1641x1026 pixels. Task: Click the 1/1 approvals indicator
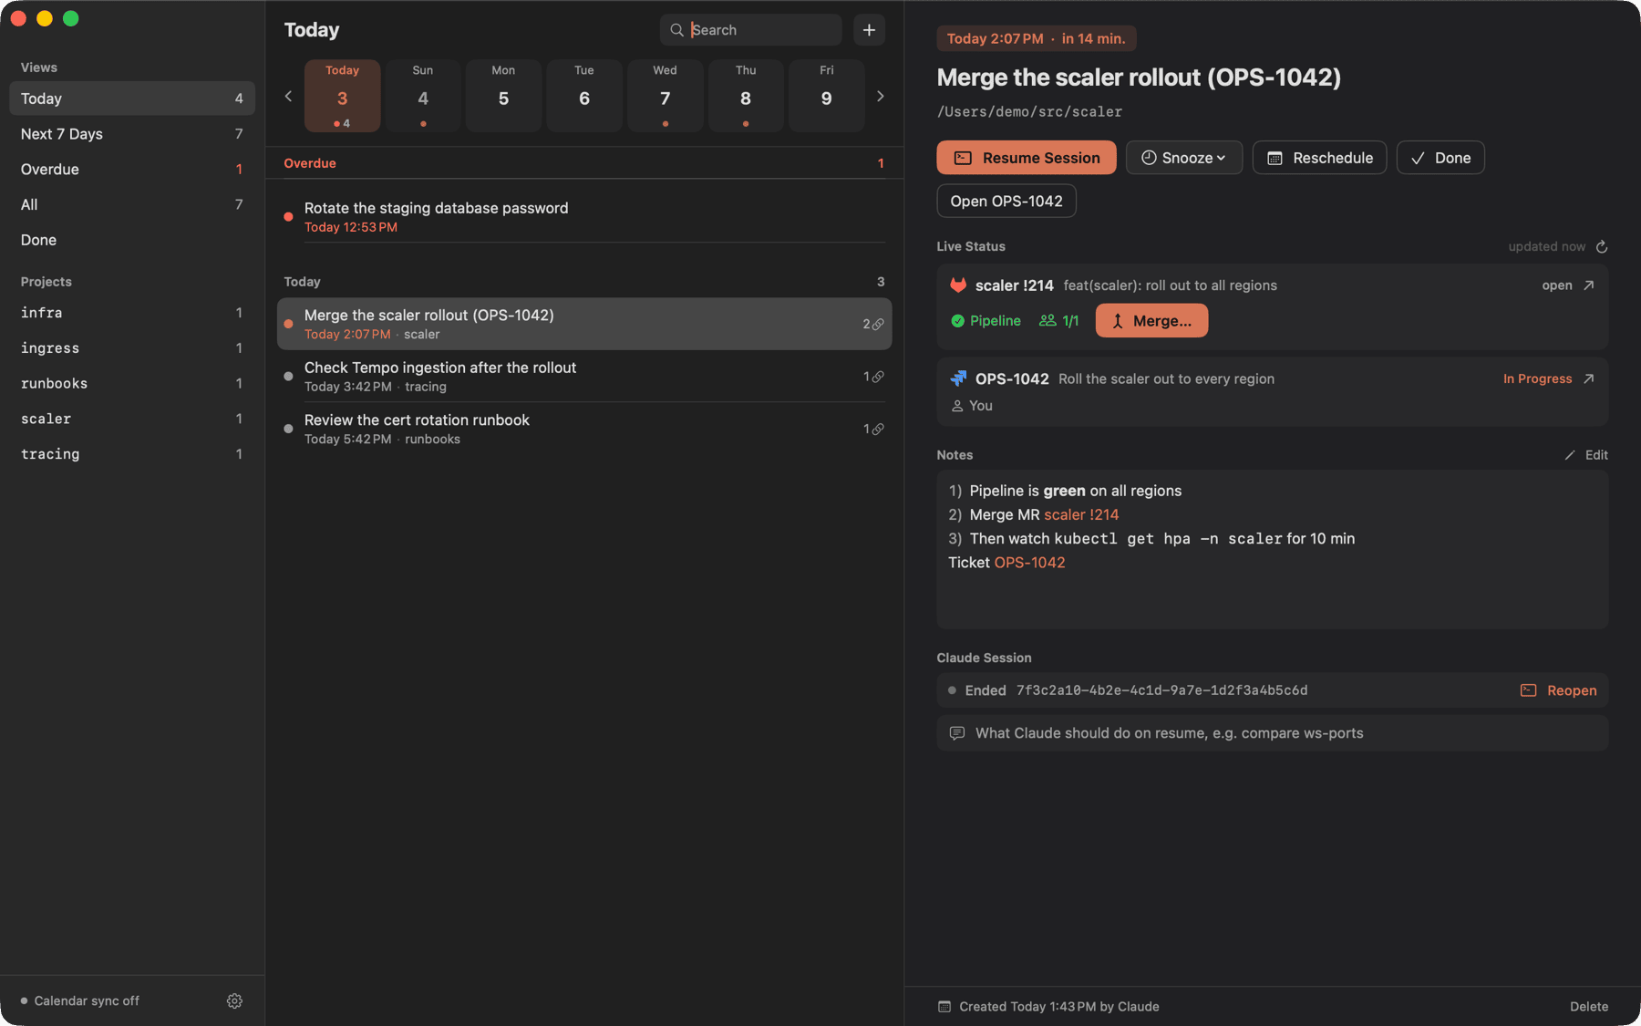1059,321
